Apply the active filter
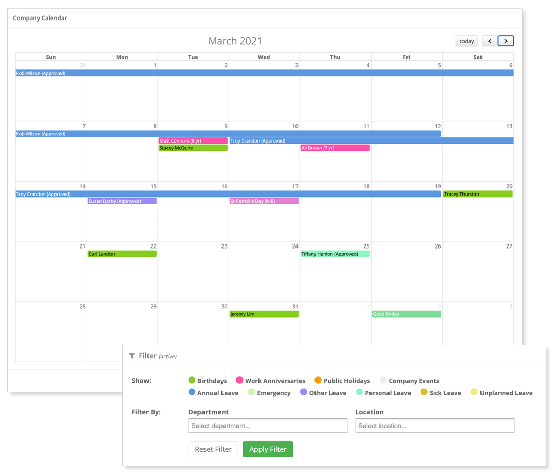This screenshot has width=555, height=476. point(268,449)
